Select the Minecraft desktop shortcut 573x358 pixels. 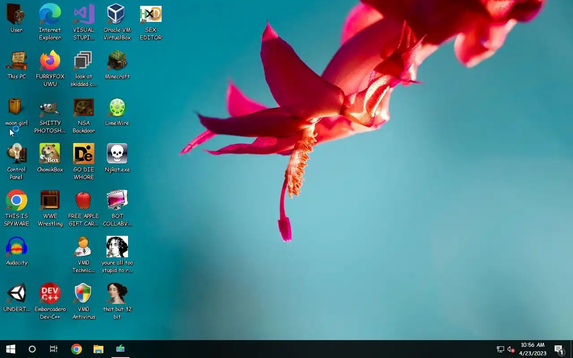pyautogui.click(x=117, y=65)
